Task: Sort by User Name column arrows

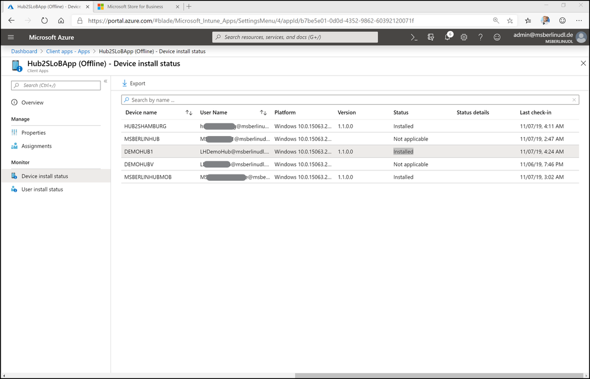Action: point(263,113)
